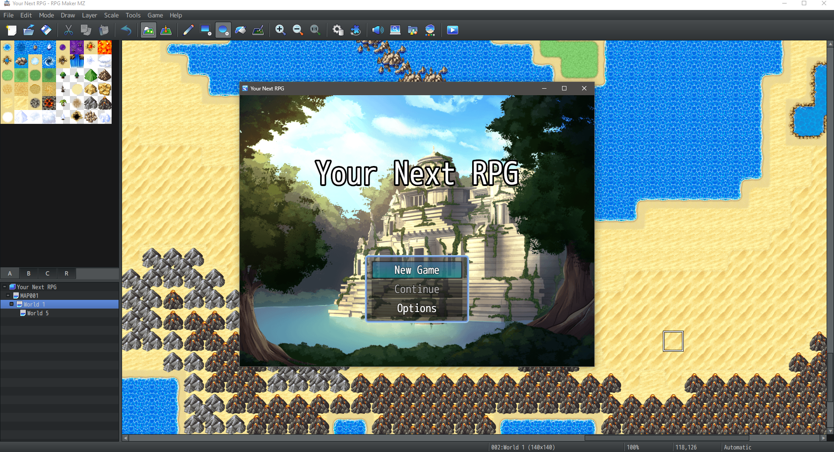Viewport: 834px width, 452px height.
Task: Open the Sound Test tool
Action: (377, 30)
